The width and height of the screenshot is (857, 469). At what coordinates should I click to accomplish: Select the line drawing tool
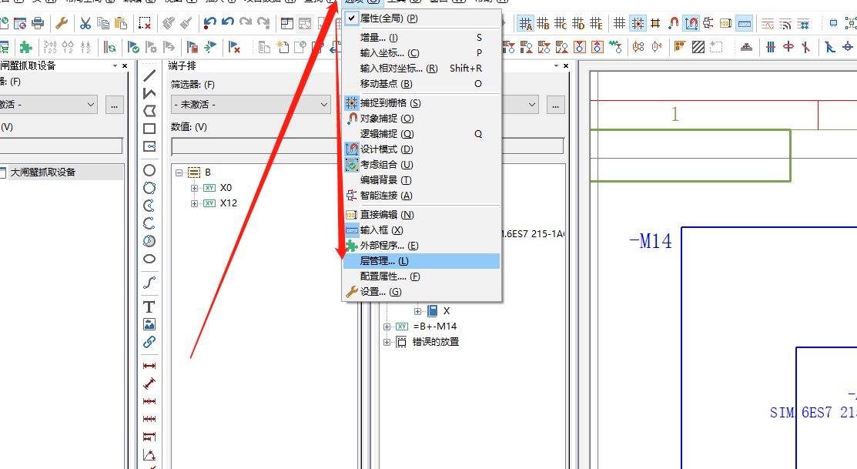[x=149, y=75]
